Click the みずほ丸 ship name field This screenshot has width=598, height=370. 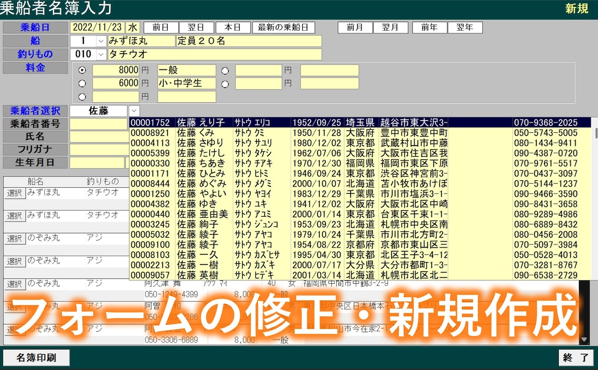point(141,41)
